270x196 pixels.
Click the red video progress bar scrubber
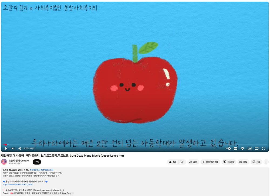[x=6, y=145]
